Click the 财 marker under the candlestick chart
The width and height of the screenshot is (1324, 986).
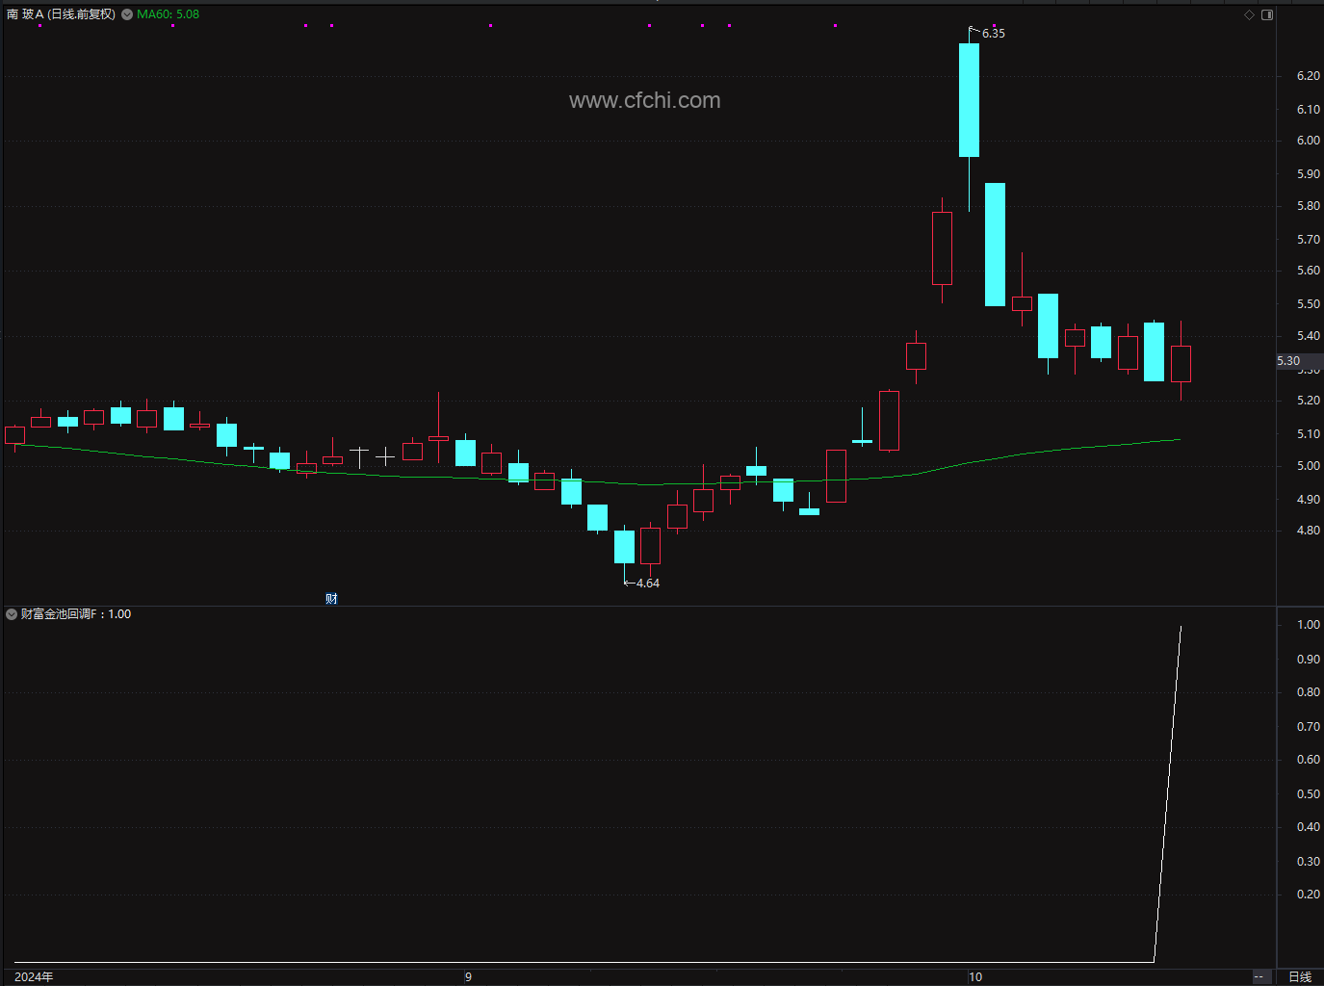[x=331, y=599]
